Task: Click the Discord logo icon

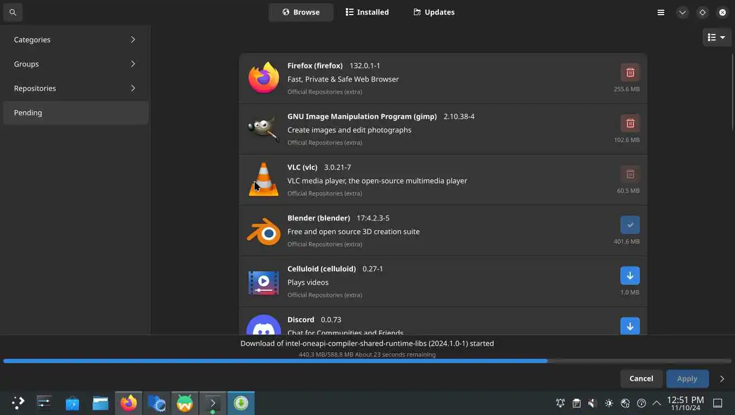Action: coord(264,325)
